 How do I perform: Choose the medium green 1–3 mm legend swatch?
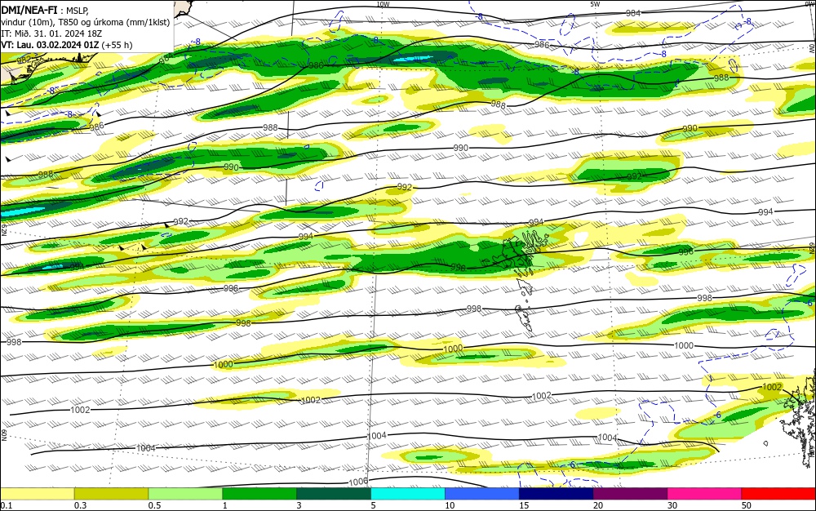259,494
